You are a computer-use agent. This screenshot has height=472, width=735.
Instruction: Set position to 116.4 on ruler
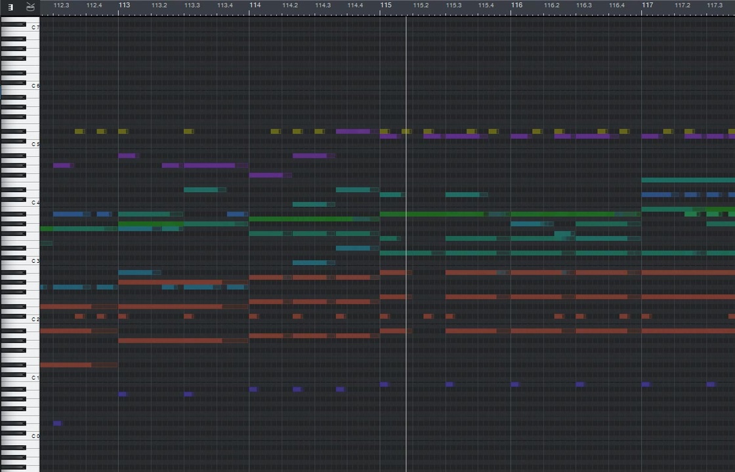click(x=617, y=6)
